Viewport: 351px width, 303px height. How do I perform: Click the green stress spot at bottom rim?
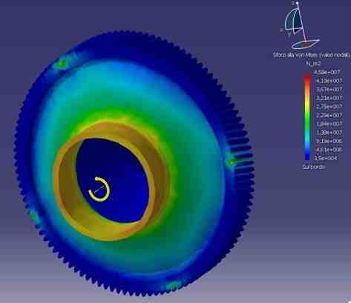(x=172, y=286)
